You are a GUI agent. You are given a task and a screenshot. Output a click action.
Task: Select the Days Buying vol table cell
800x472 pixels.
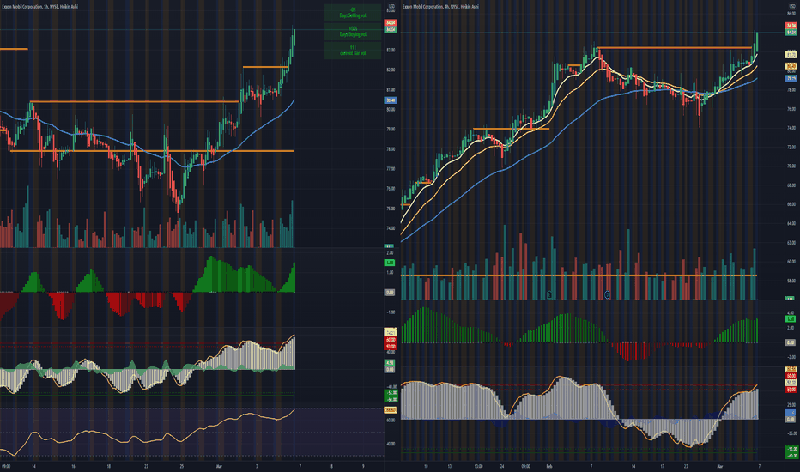(x=353, y=32)
